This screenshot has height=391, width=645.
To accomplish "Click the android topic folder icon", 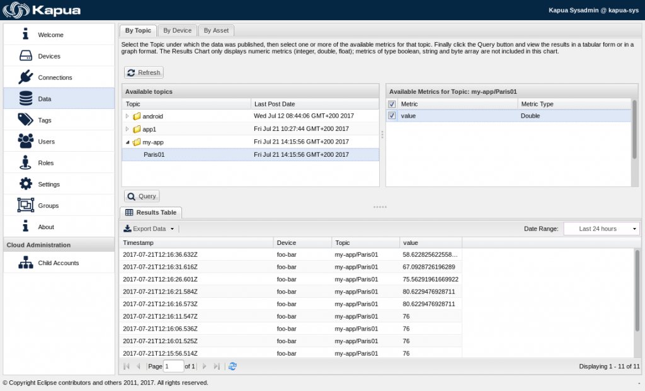I will 137,116.
